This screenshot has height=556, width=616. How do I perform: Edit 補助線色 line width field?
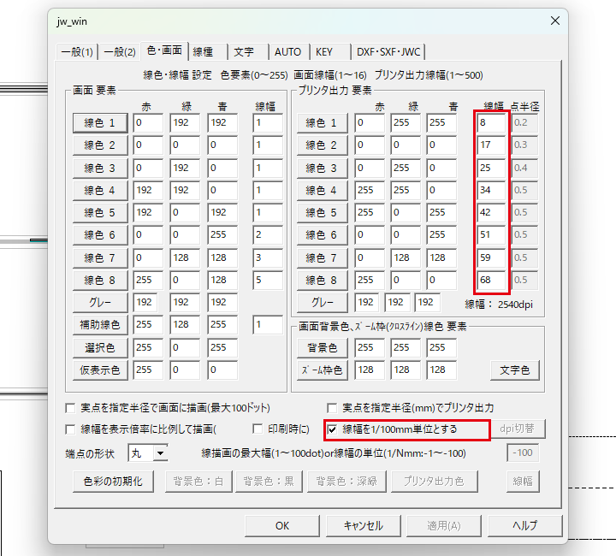click(x=268, y=325)
